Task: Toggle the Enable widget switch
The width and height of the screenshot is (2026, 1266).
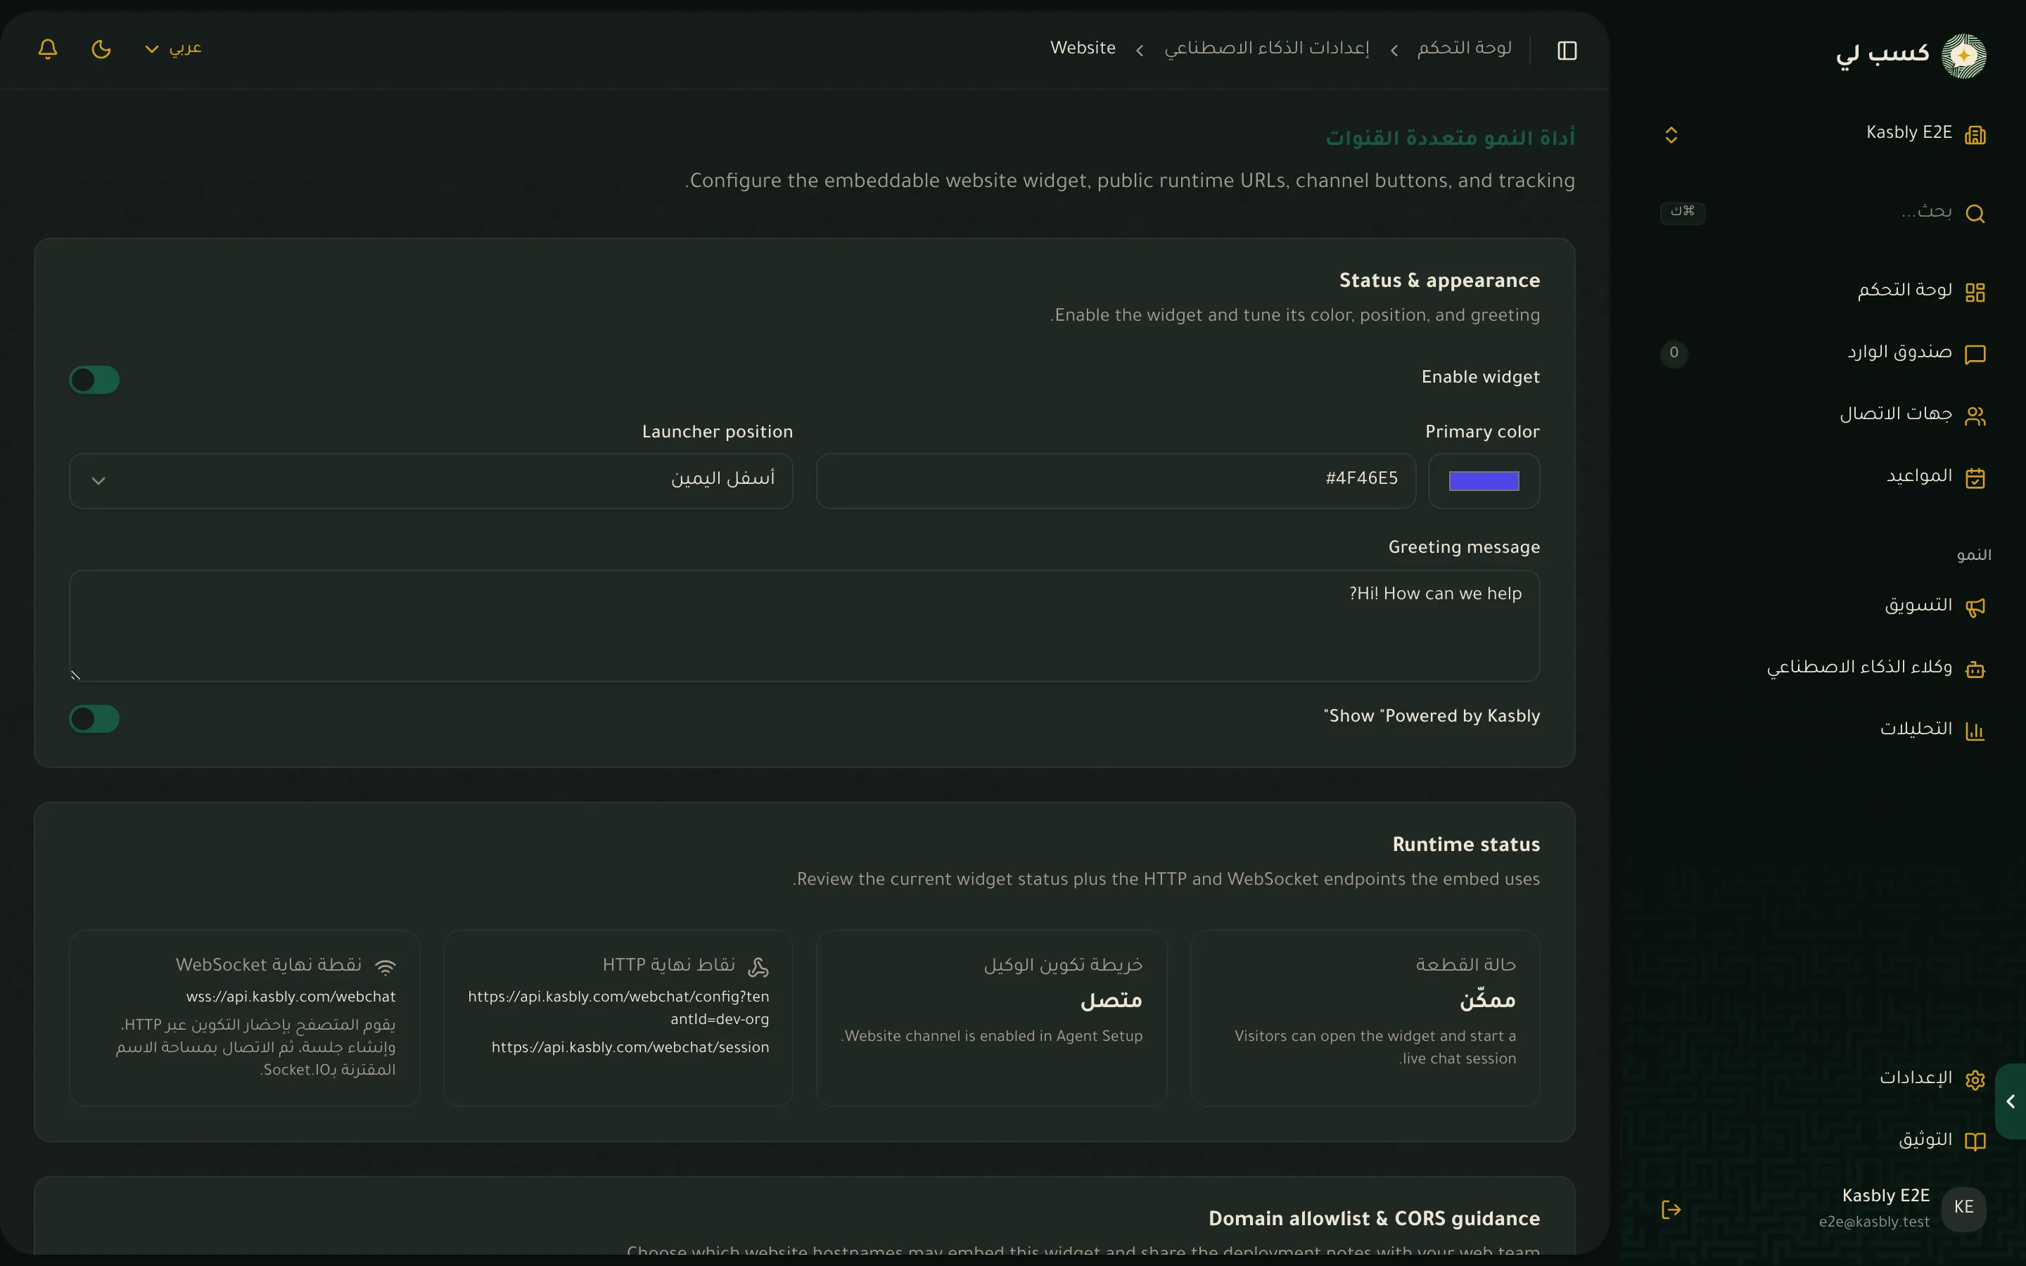Action: coord(94,379)
